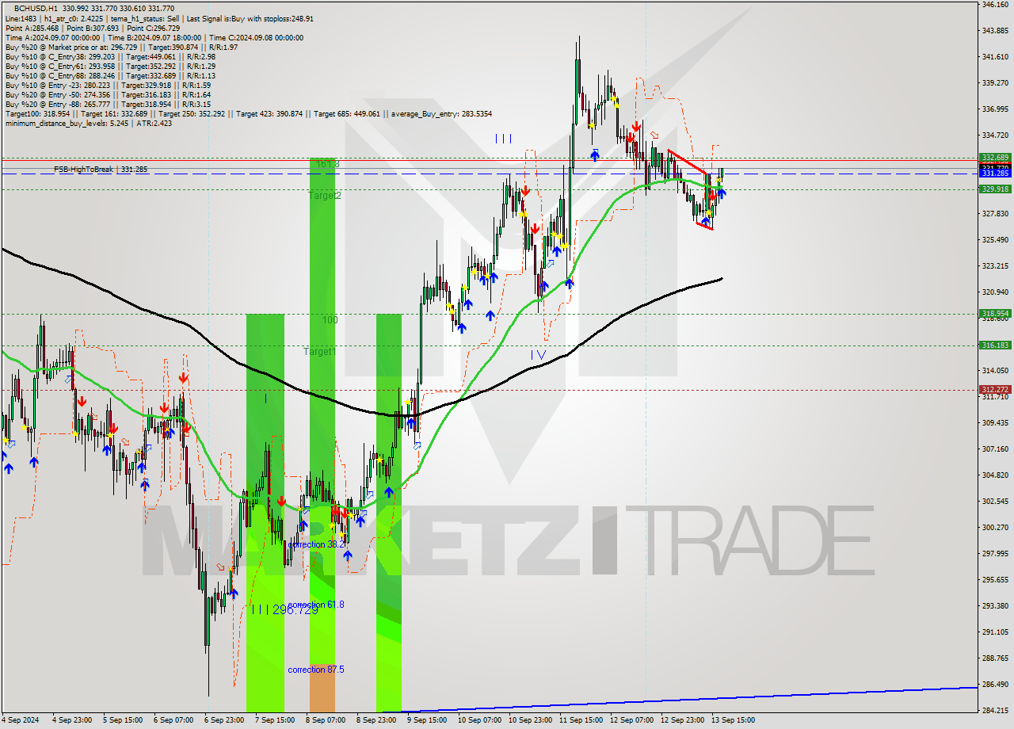This screenshot has height=729, width=1014.
Task: Click the Time A:2024.09.07 00:00:00 line
Action: point(53,37)
